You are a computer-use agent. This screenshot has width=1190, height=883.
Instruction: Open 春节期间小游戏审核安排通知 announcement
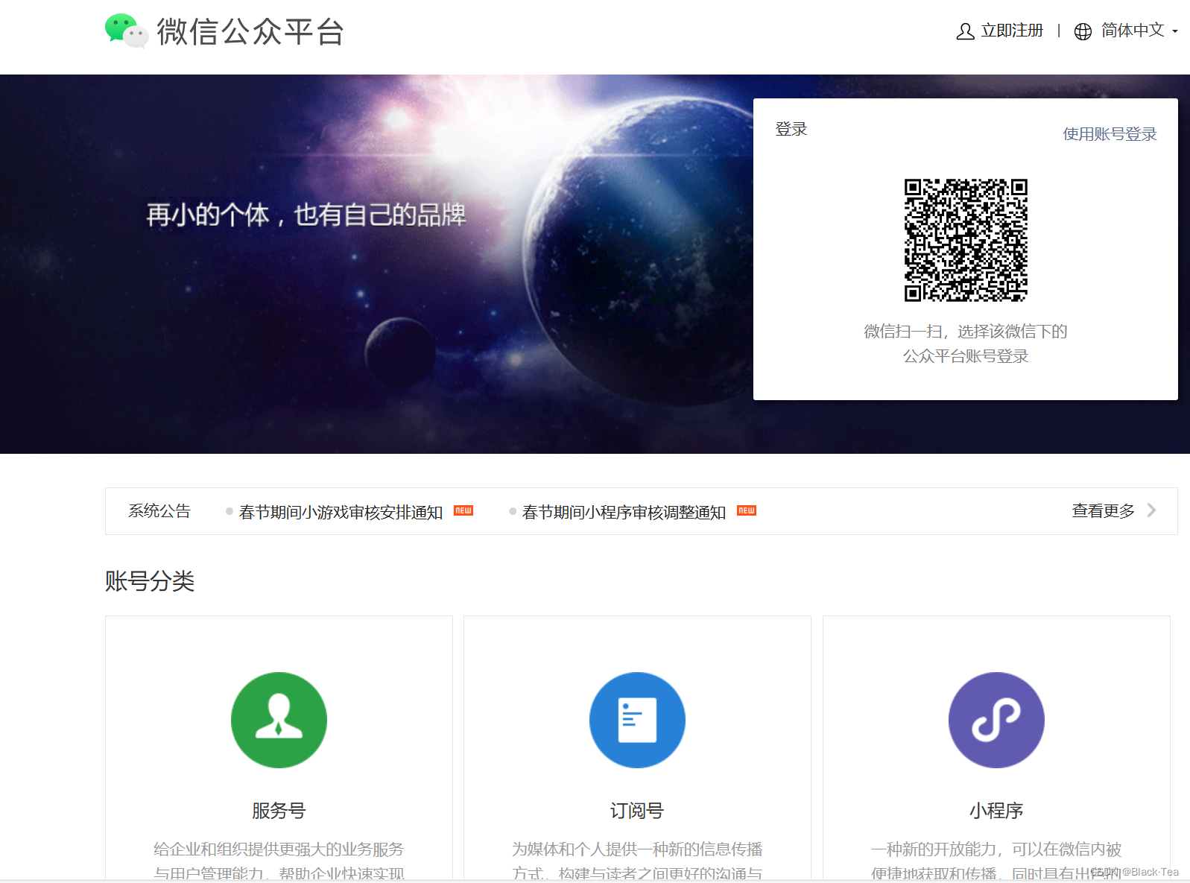(341, 512)
